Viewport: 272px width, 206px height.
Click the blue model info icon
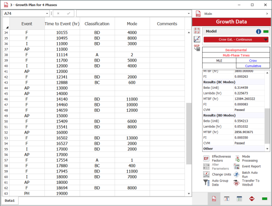click(258, 31)
